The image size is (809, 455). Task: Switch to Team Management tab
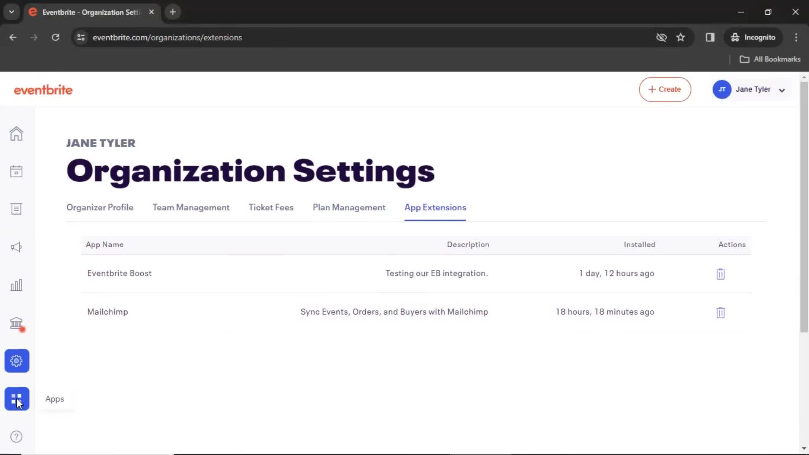point(191,207)
